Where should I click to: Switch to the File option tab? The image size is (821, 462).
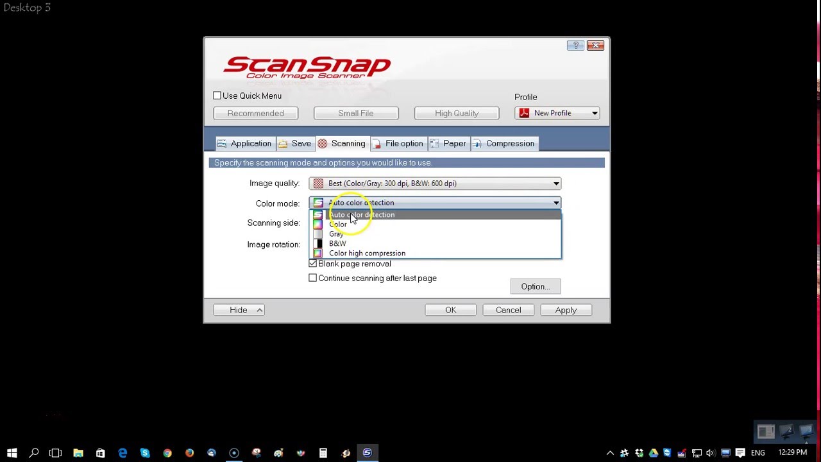point(398,144)
